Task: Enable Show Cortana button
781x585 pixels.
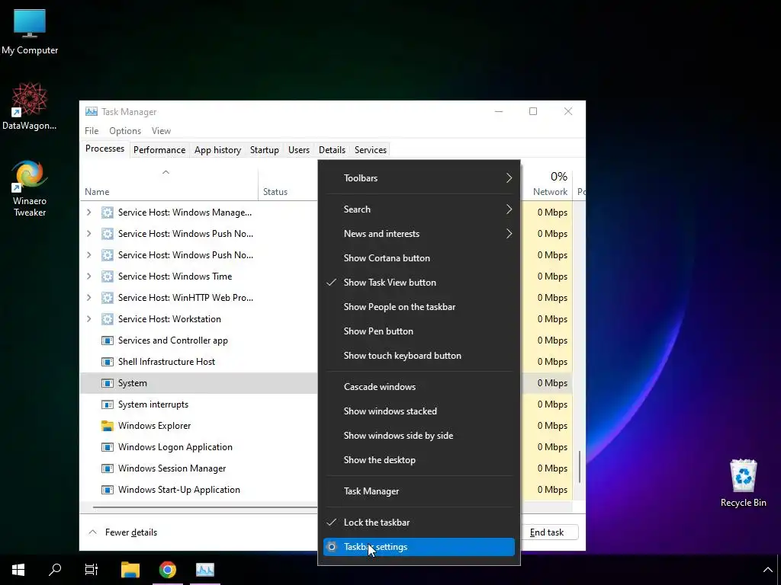Action: click(x=419, y=258)
